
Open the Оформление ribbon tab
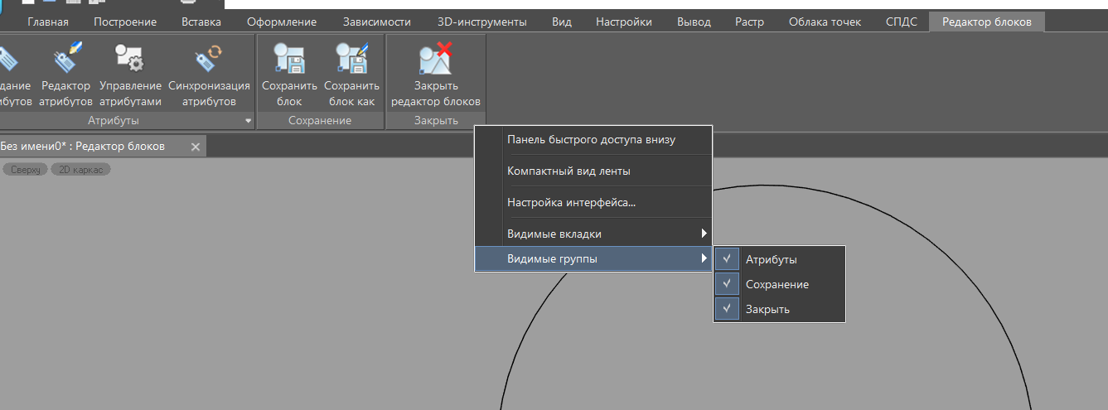[282, 22]
